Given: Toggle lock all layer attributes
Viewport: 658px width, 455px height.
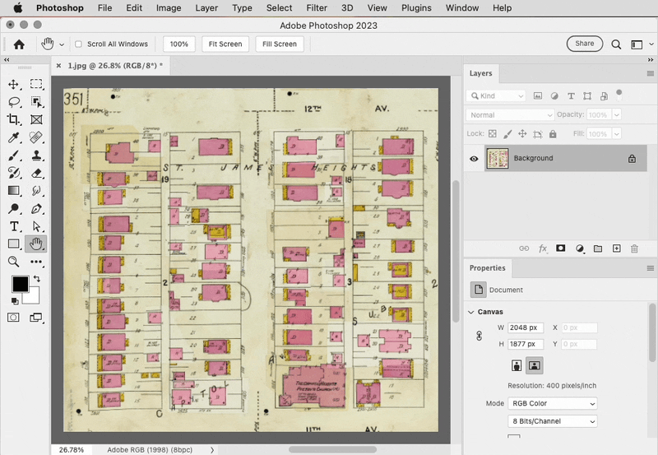Looking at the screenshot, I should [553, 134].
